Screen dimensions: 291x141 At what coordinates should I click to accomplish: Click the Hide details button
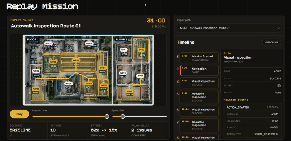coord(272,42)
